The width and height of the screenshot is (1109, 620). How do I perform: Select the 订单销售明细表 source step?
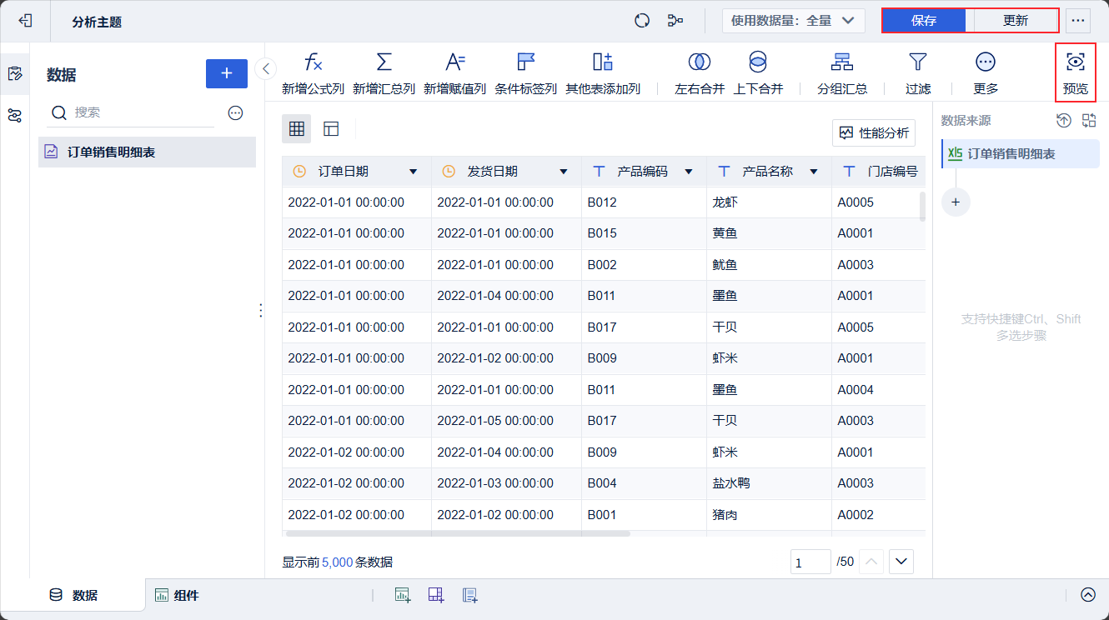(x=1021, y=154)
